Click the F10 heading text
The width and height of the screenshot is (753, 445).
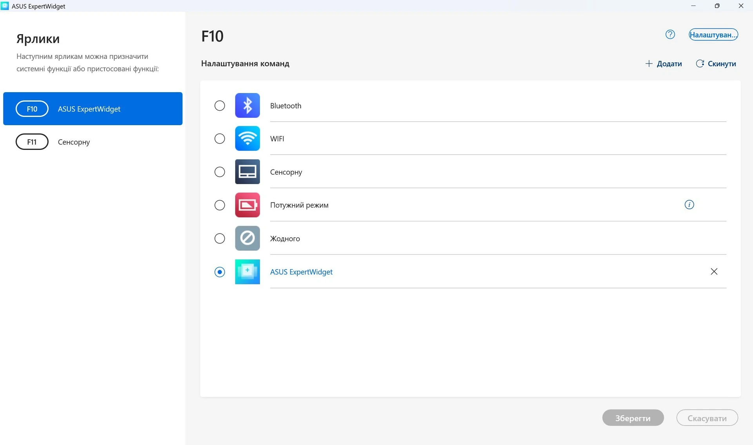point(212,36)
